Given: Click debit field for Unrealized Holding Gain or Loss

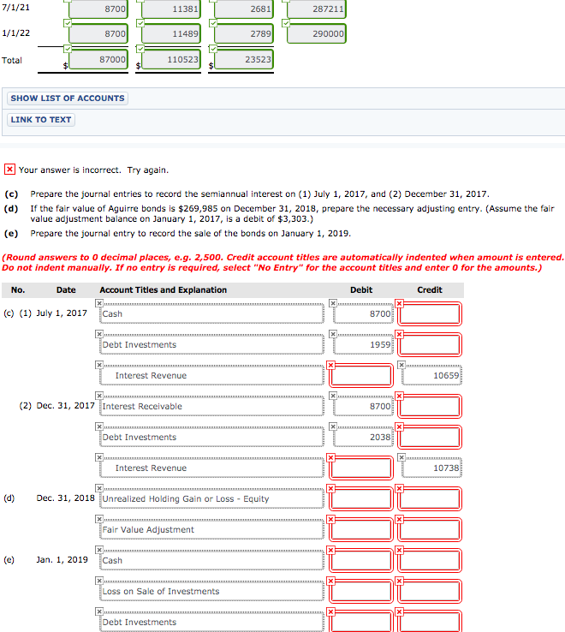Looking at the screenshot, I should click(x=361, y=498).
